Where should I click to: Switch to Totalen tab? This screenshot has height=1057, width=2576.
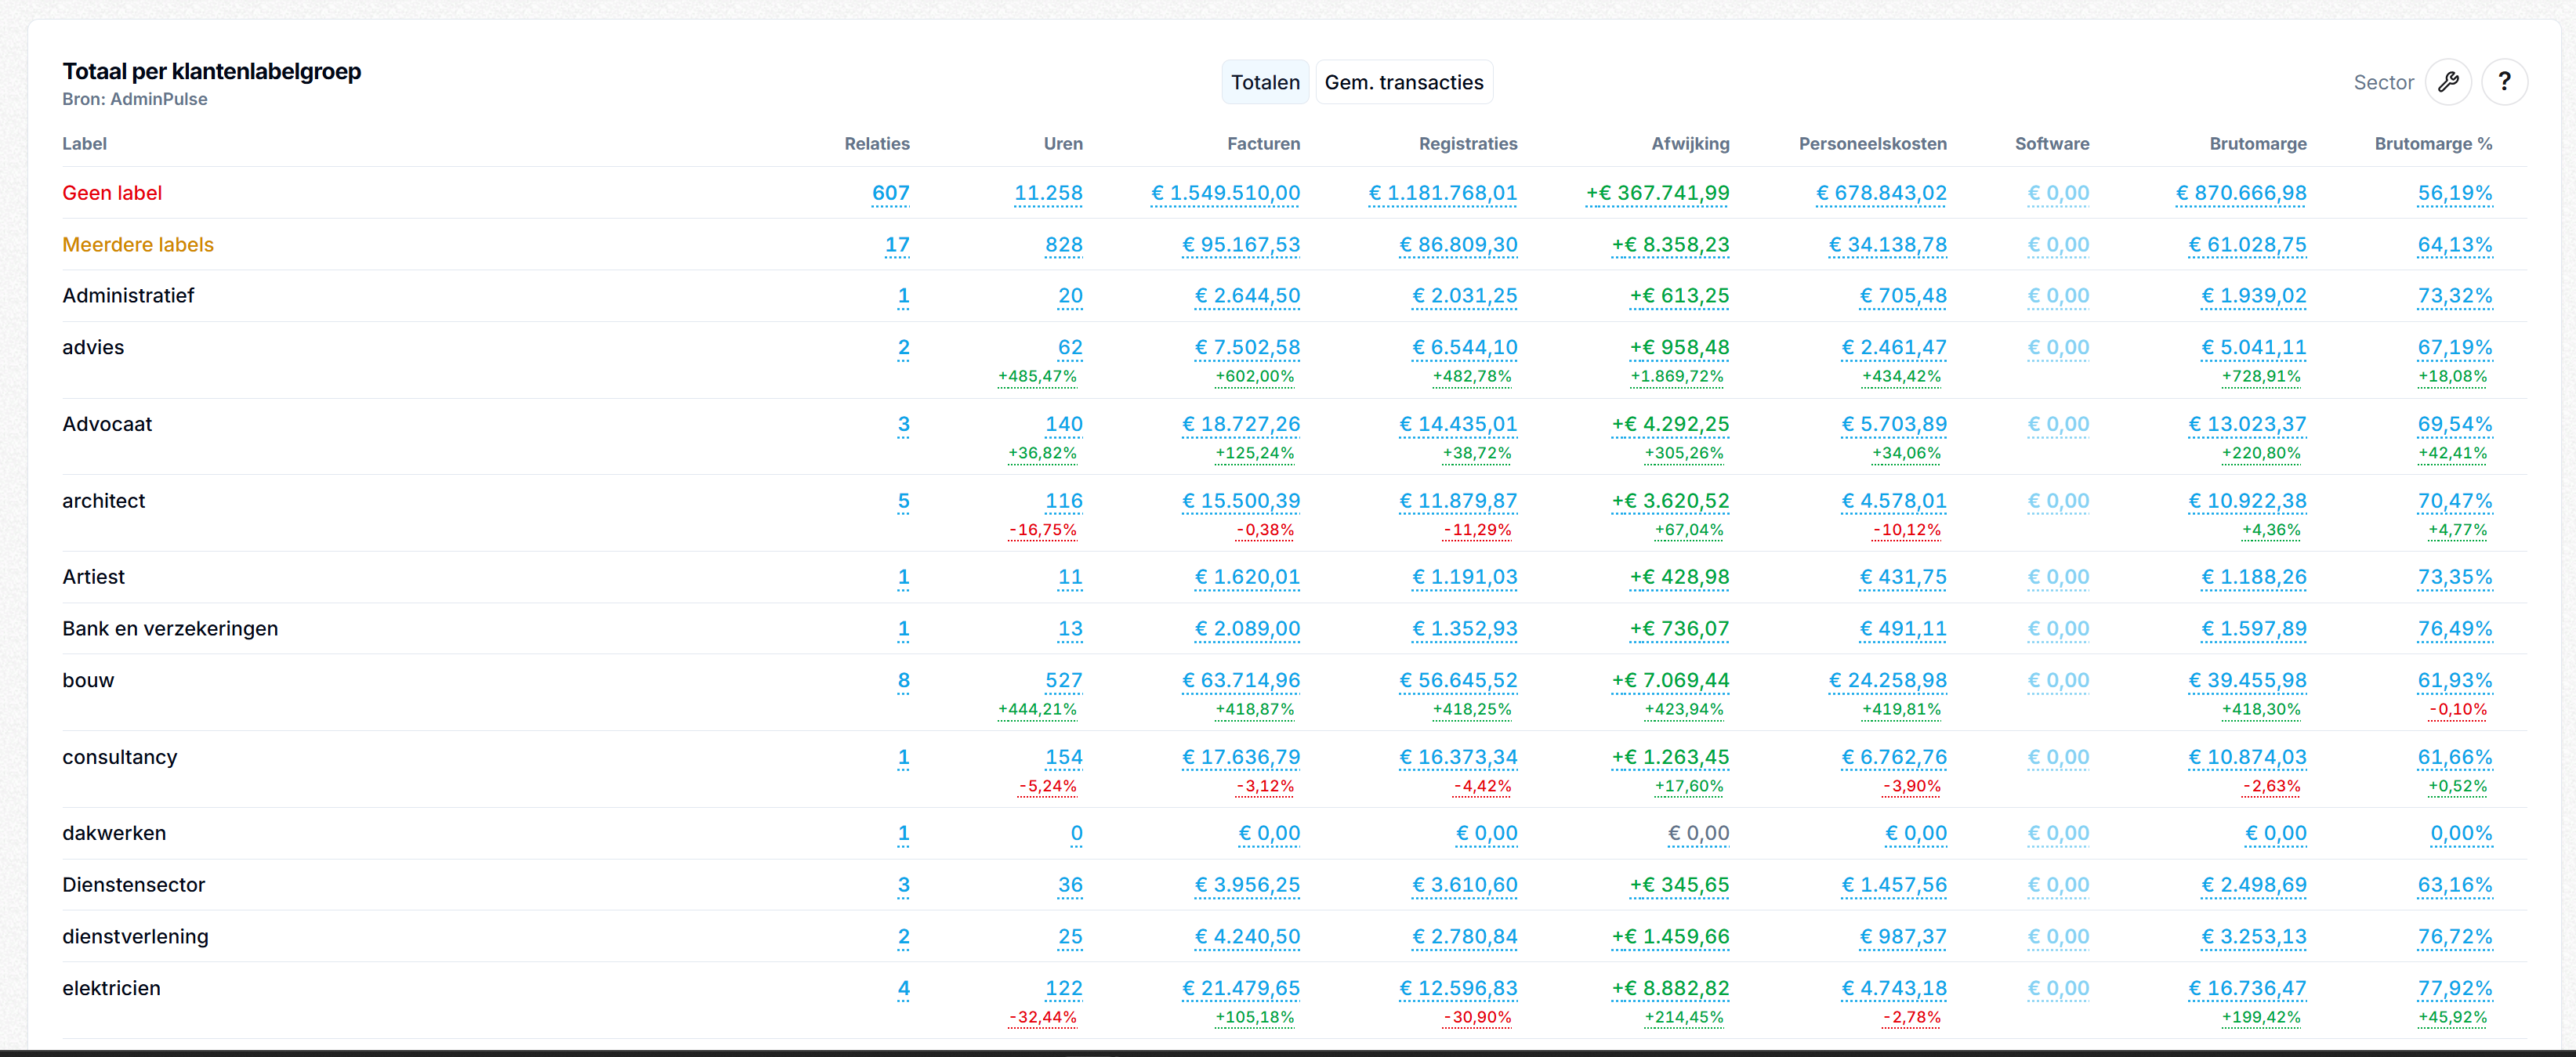coord(1264,82)
